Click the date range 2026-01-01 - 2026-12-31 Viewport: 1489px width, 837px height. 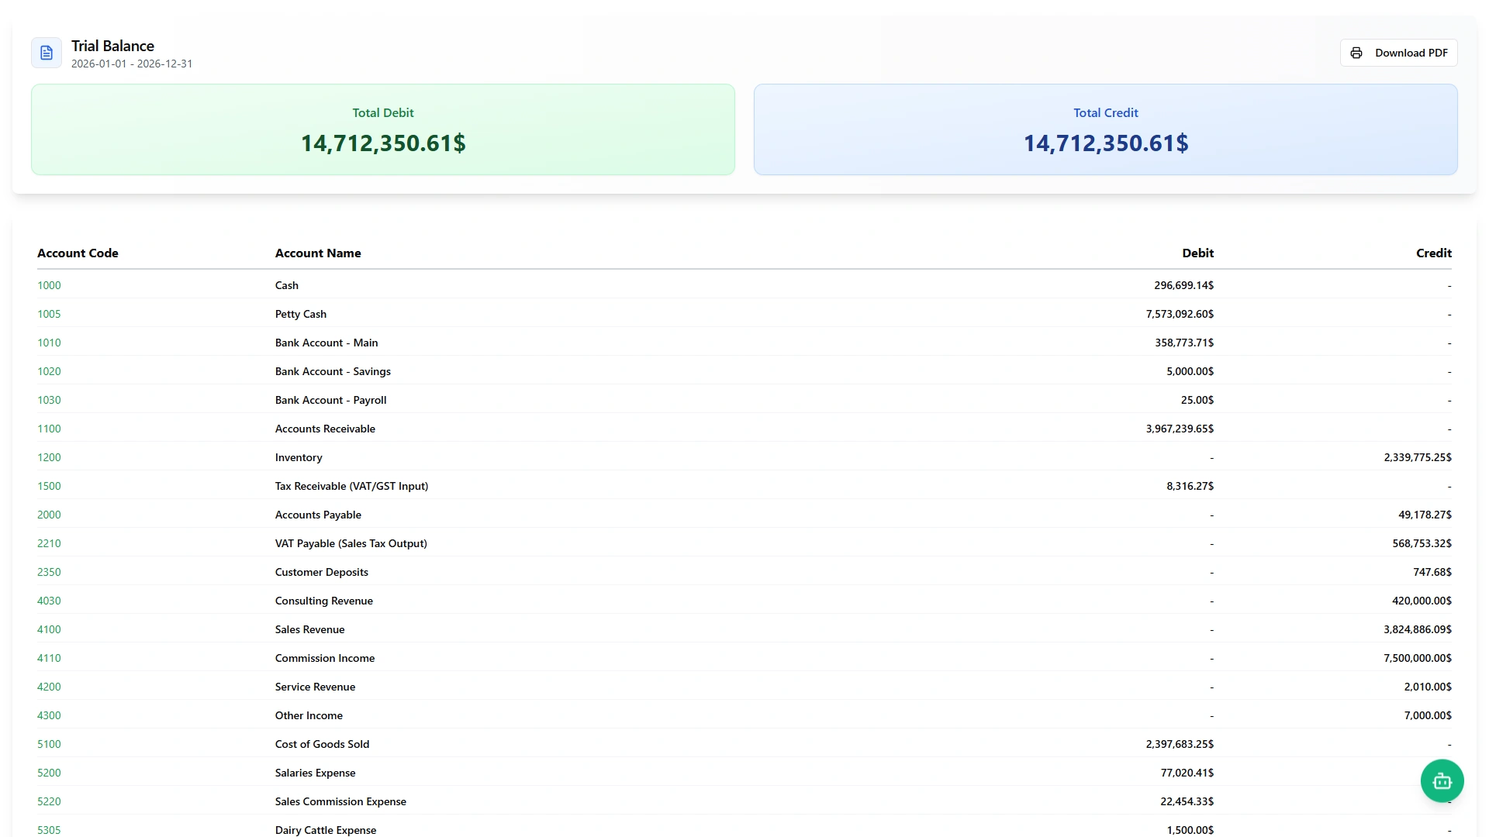132,64
